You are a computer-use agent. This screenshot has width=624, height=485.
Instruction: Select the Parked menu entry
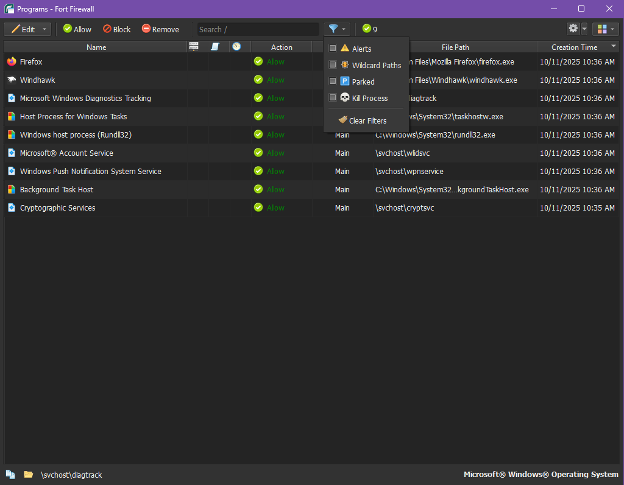(x=366, y=82)
